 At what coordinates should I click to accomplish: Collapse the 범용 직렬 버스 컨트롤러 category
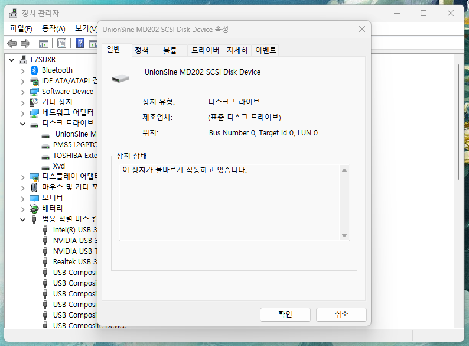click(x=22, y=219)
